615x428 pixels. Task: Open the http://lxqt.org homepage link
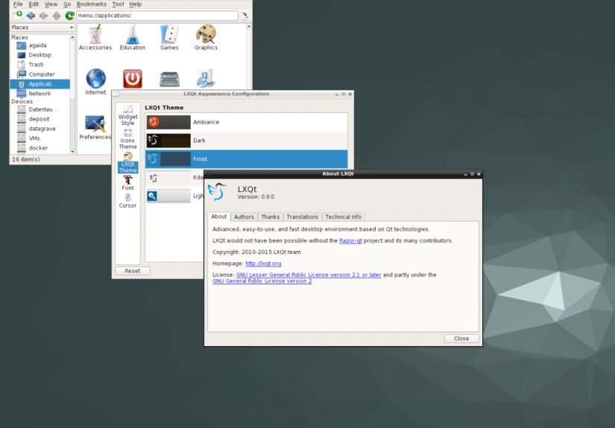click(263, 263)
